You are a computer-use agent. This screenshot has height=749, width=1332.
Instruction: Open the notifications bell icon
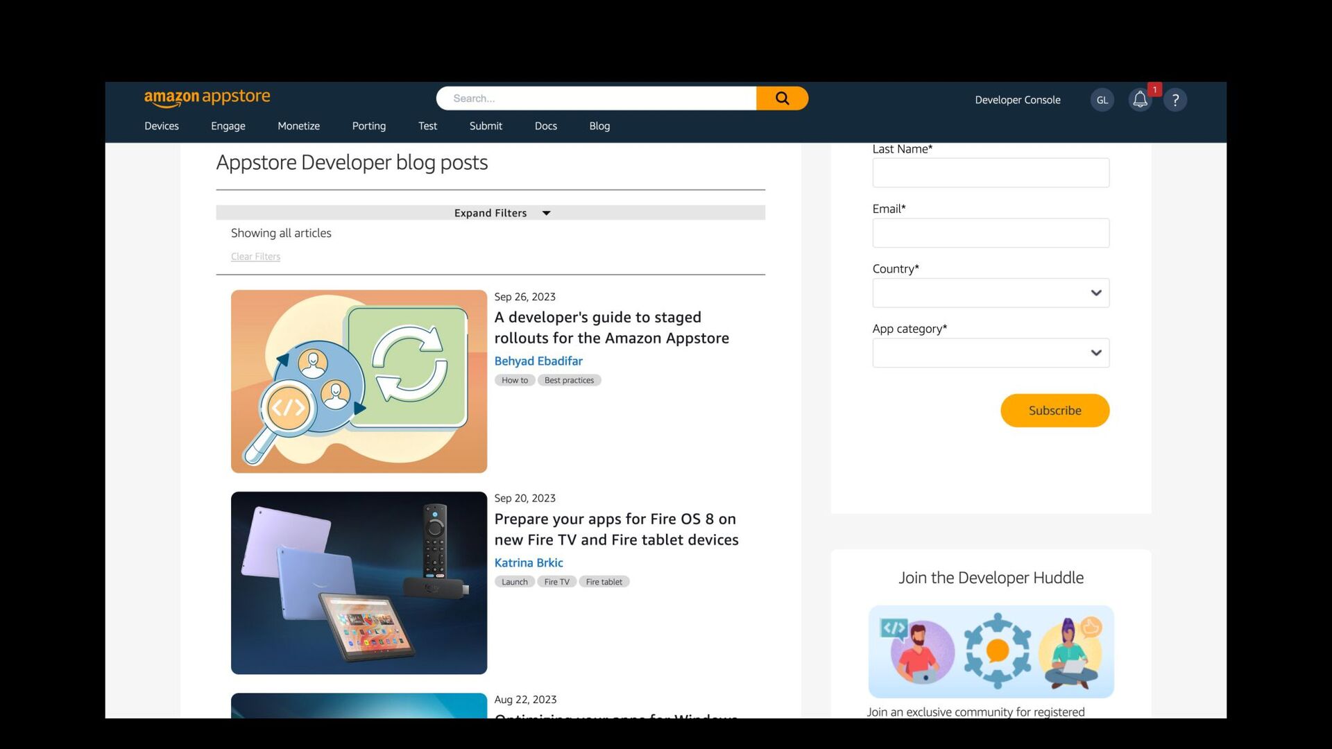pos(1140,100)
